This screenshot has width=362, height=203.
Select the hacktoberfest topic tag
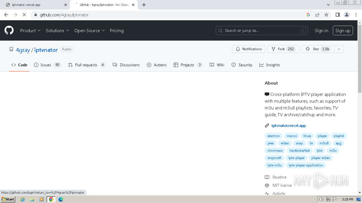point(299,151)
